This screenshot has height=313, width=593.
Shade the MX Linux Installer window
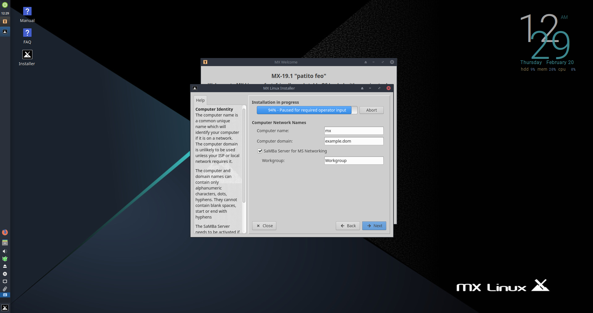coord(362,88)
